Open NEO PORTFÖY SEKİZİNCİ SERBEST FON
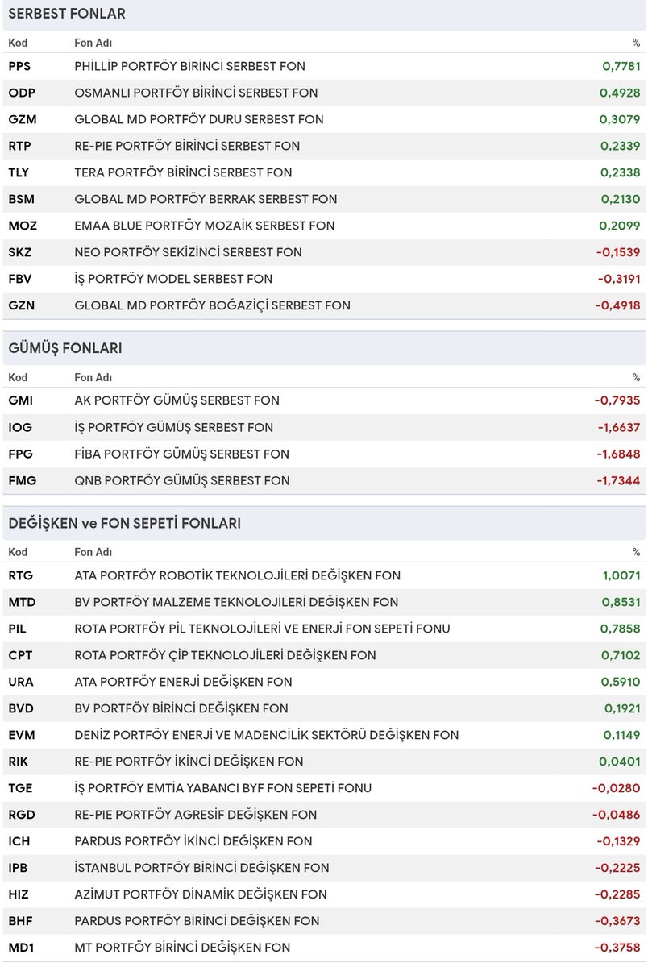The height and width of the screenshot is (967, 648). [188, 252]
